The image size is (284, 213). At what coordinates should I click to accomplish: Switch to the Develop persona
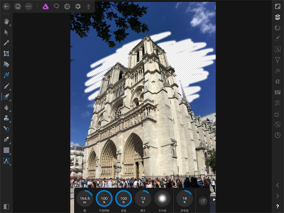78,7
